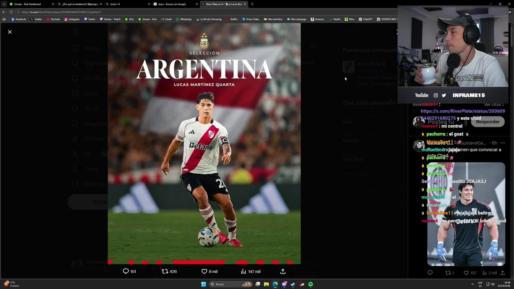Viewport: 514px width, 289px height.
Task: Repost using the retweet icon showing 426
Action: click(x=169, y=271)
